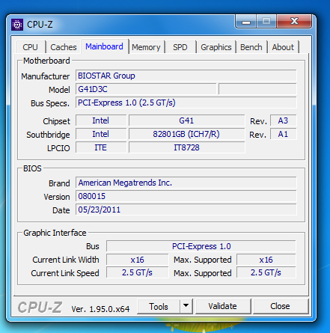Click the Southbridge 82801GB (ICH7/R) field
Screen dimensions: 330x333
coord(186,134)
